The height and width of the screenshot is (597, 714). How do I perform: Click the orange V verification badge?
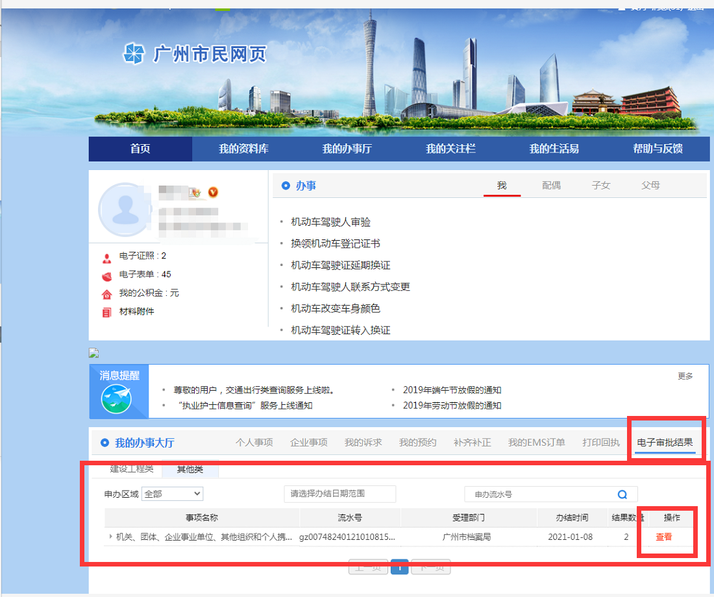click(x=213, y=192)
